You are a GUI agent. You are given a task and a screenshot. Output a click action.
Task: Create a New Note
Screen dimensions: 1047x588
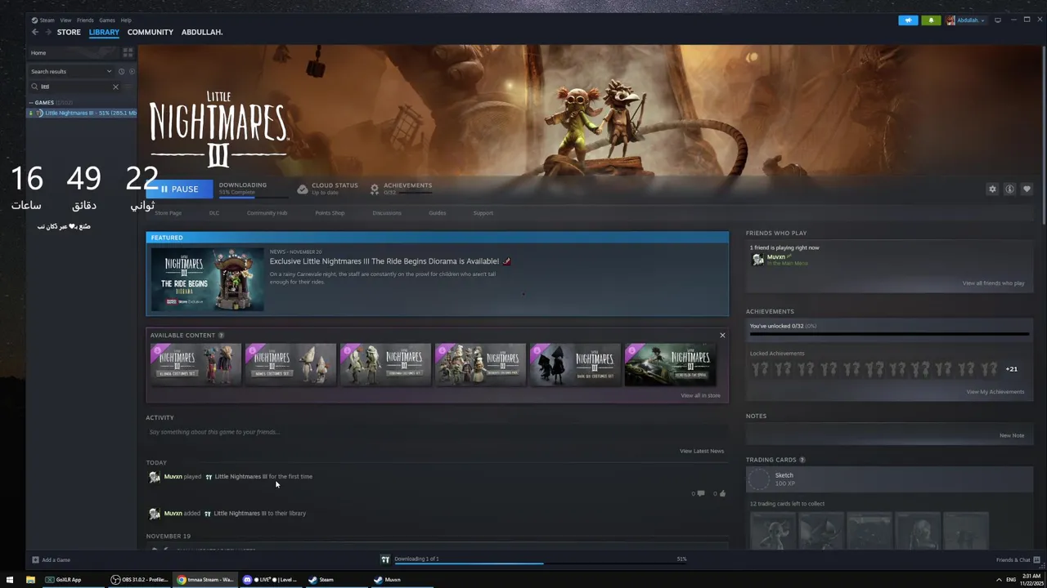pos(1011,435)
